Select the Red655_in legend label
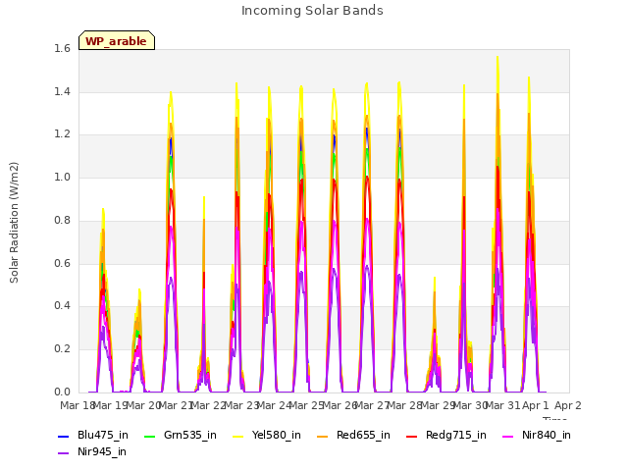 pos(363,436)
